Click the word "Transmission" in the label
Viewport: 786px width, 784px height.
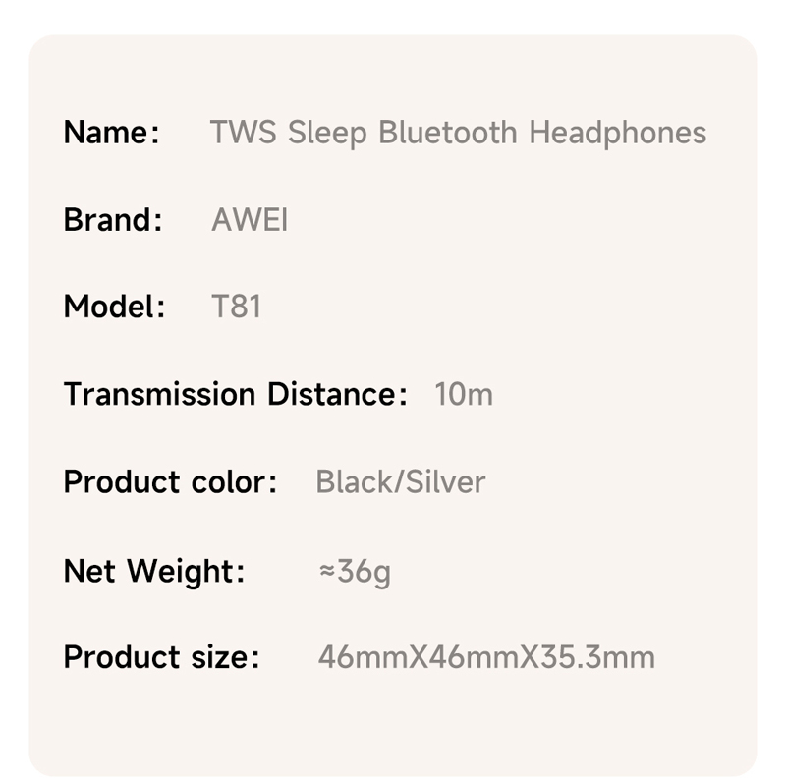pos(159,395)
